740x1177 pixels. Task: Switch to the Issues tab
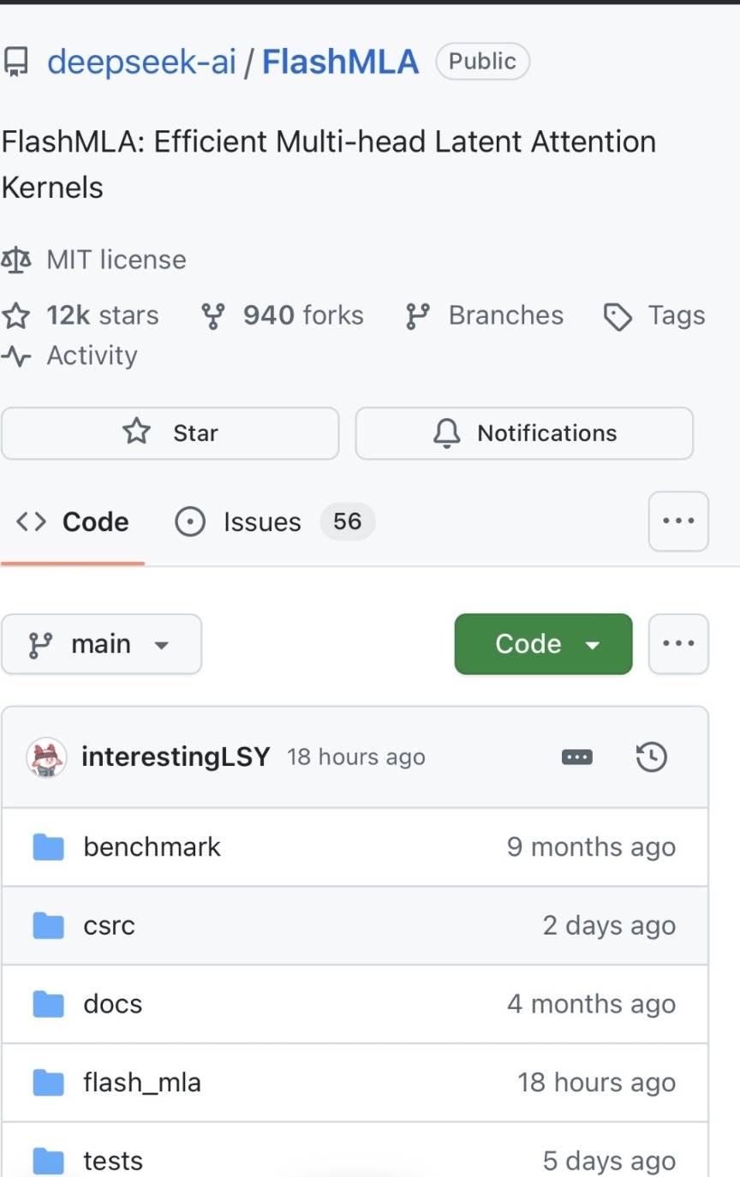coord(261,522)
